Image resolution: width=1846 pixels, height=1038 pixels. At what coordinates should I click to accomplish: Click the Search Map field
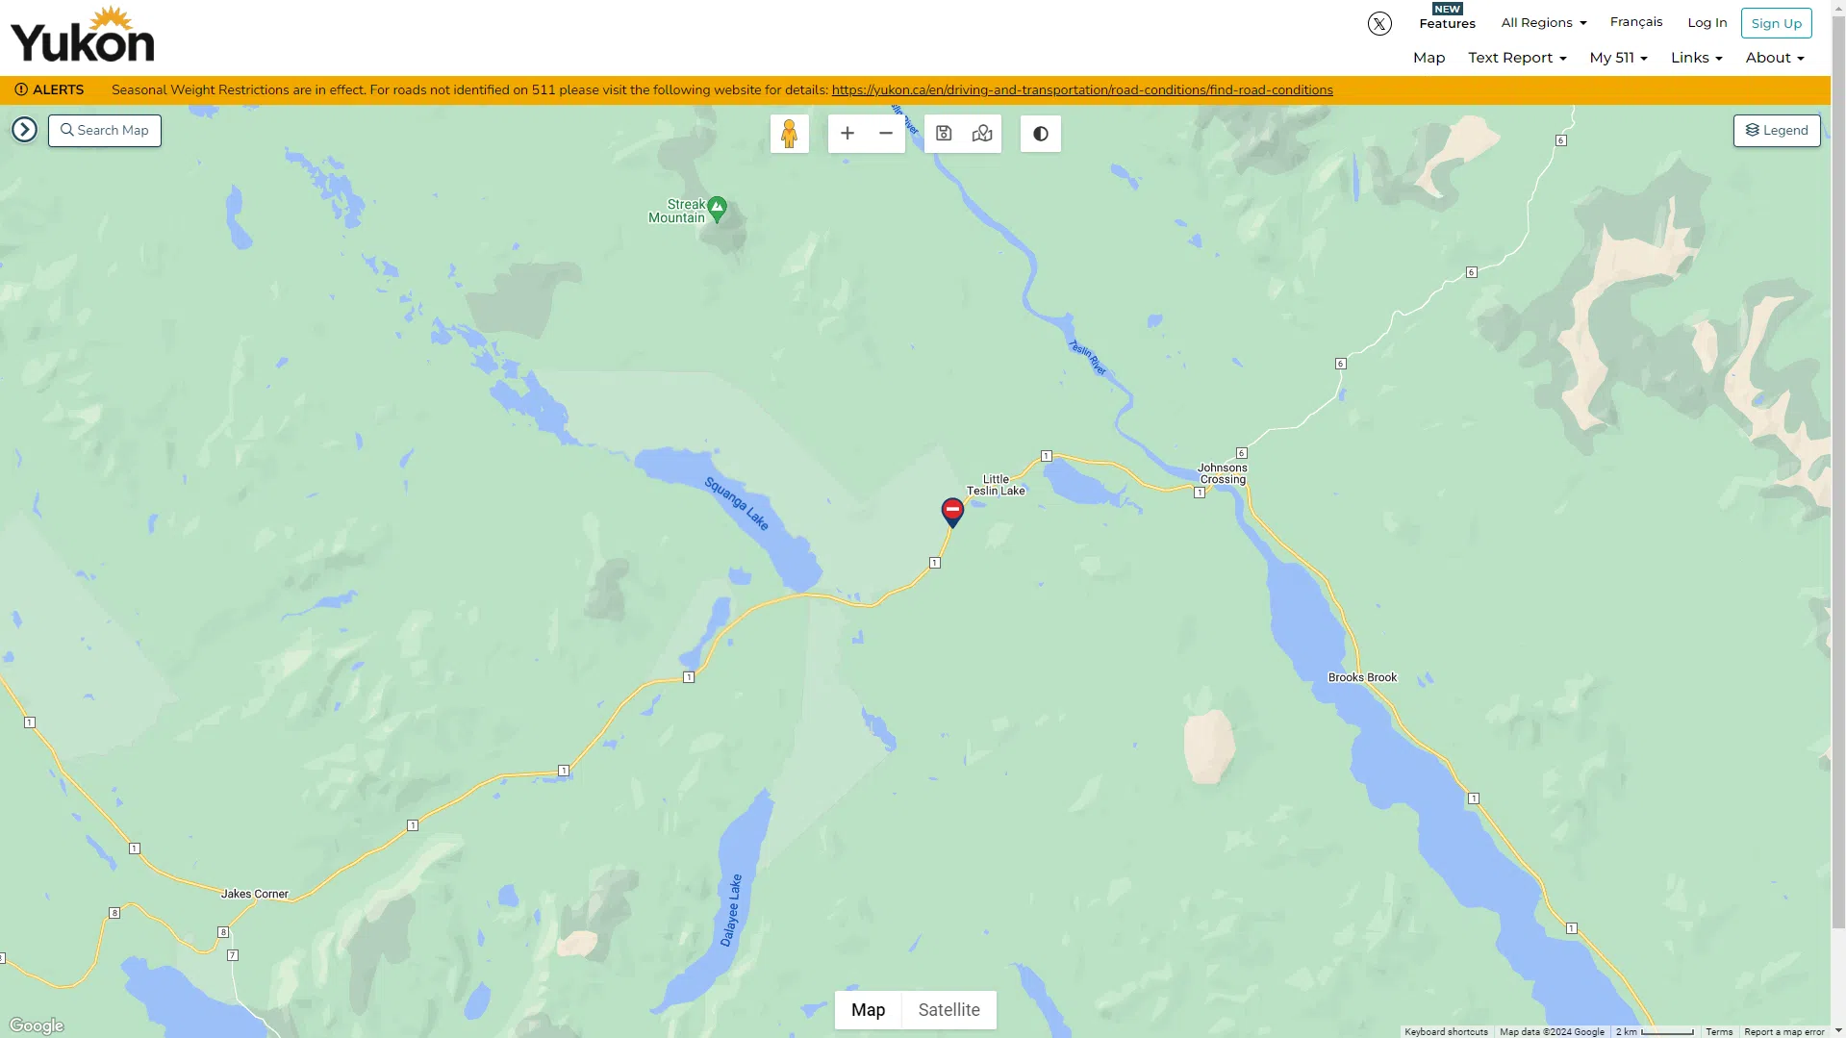tap(105, 131)
